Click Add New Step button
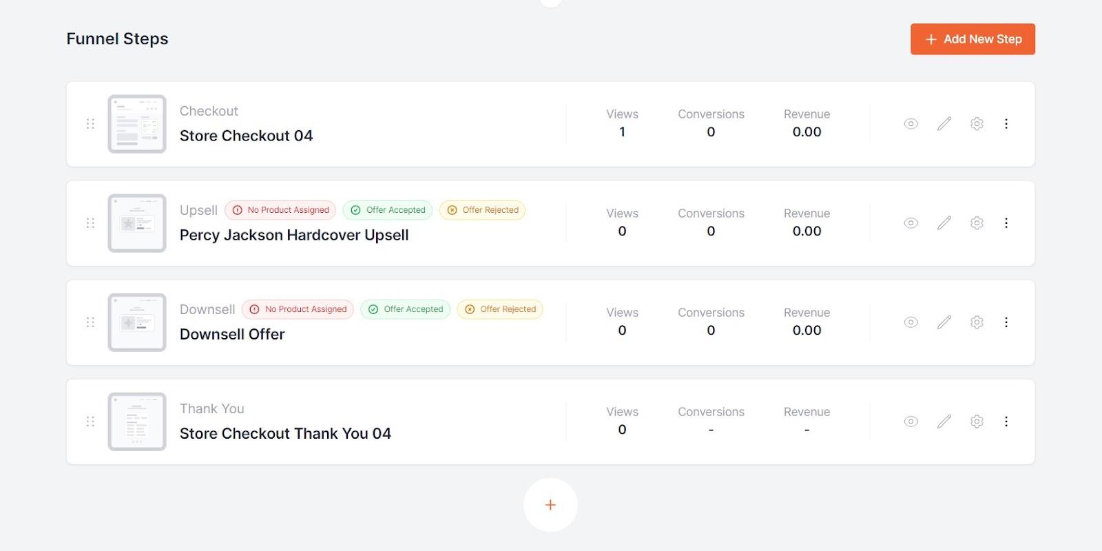 pyautogui.click(x=973, y=39)
